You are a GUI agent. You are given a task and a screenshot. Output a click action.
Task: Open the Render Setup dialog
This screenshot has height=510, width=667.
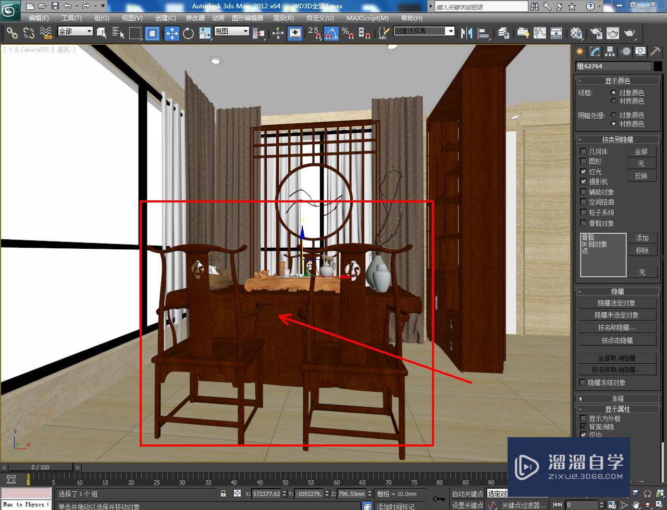595,33
